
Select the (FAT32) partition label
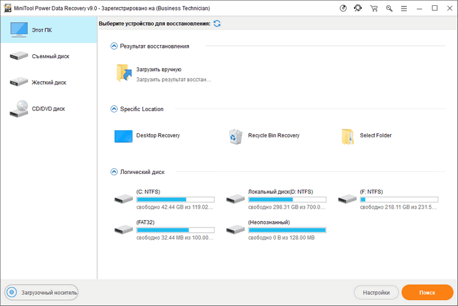click(x=145, y=222)
